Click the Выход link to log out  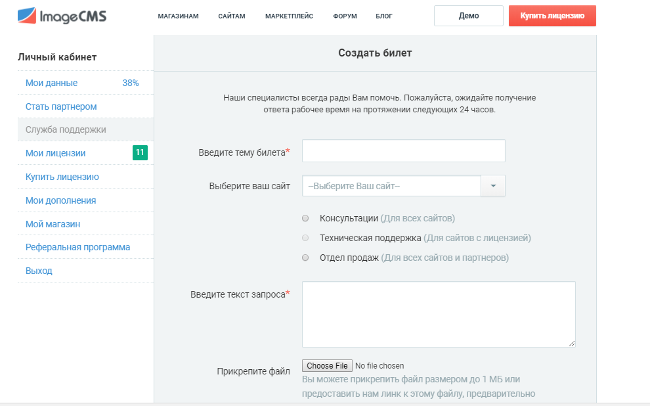click(x=39, y=271)
